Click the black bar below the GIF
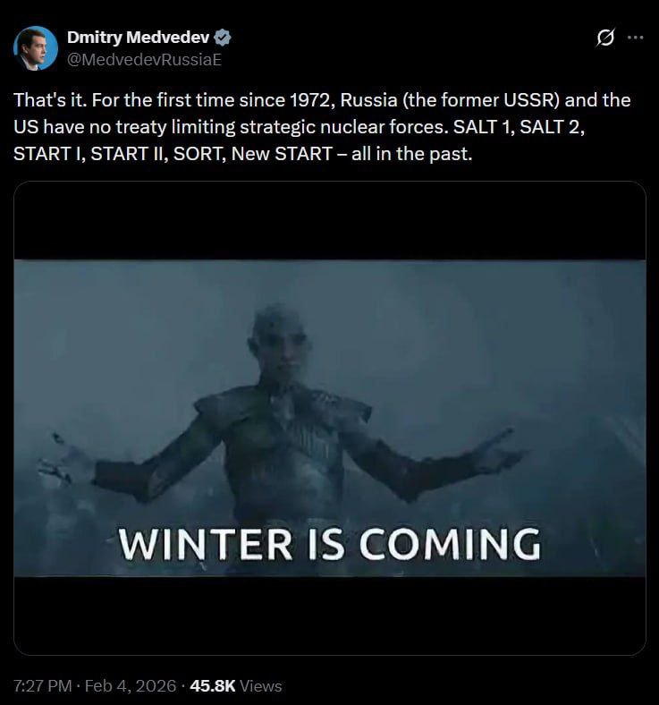659x705 pixels. tap(330, 615)
